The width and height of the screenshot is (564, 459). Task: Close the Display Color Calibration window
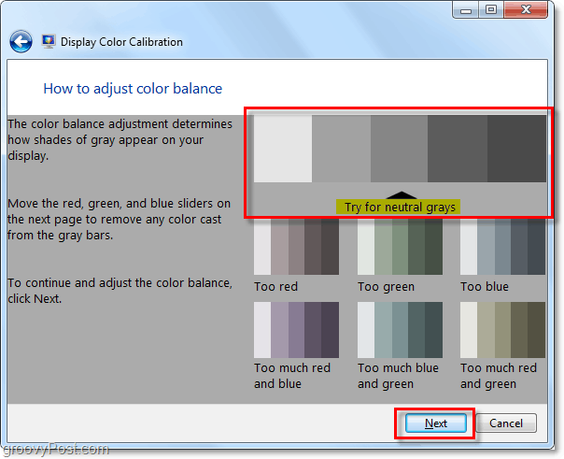click(x=526, y=9)
